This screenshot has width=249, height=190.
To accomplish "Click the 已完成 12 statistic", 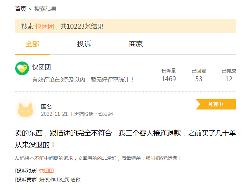I will tap(229, 75).
